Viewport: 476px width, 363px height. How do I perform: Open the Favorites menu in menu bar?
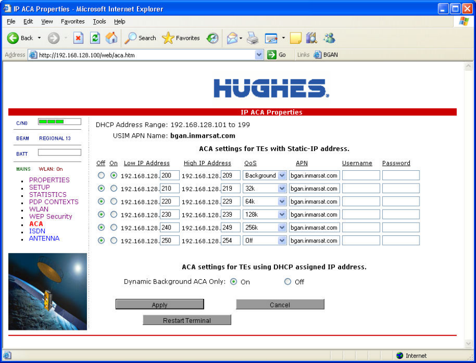pos(73,21)
